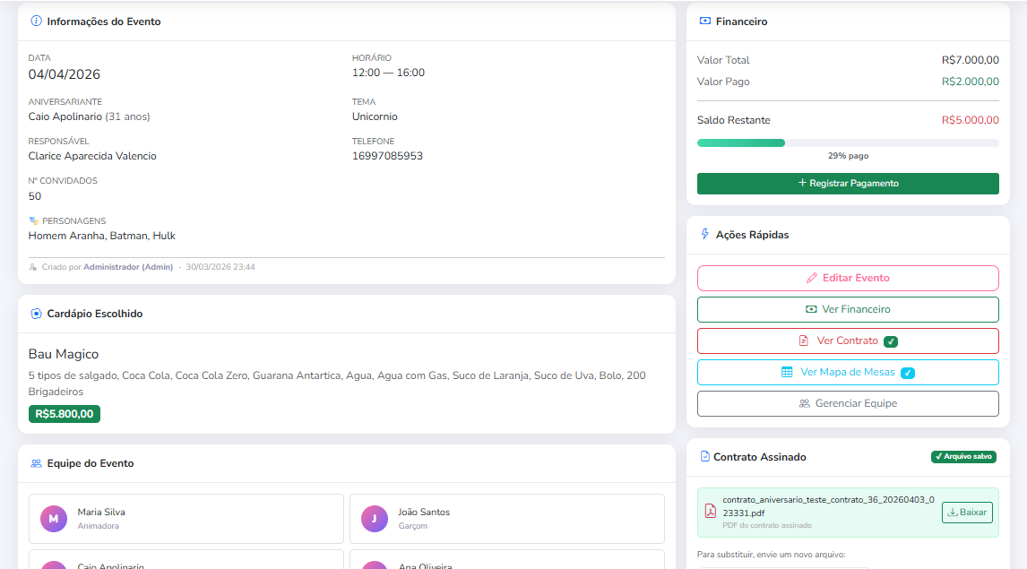Click the lightning icon beside Ações Rápidas
Screen dimensions: 1027x569
[704, 235]
